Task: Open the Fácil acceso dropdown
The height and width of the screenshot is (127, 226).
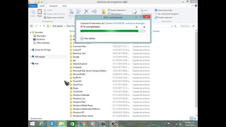Action: click(115, 14)
